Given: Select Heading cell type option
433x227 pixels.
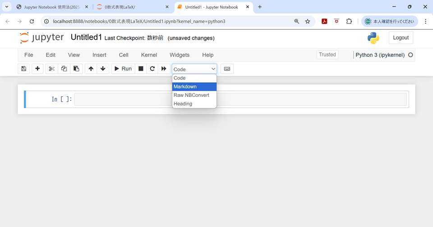Looking at the screenshot, I should click(194, 104).
